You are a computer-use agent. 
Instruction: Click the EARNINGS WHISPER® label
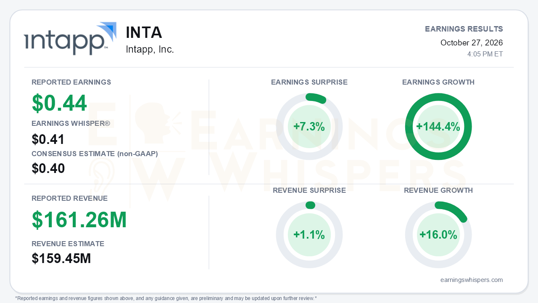pos(71,123)
